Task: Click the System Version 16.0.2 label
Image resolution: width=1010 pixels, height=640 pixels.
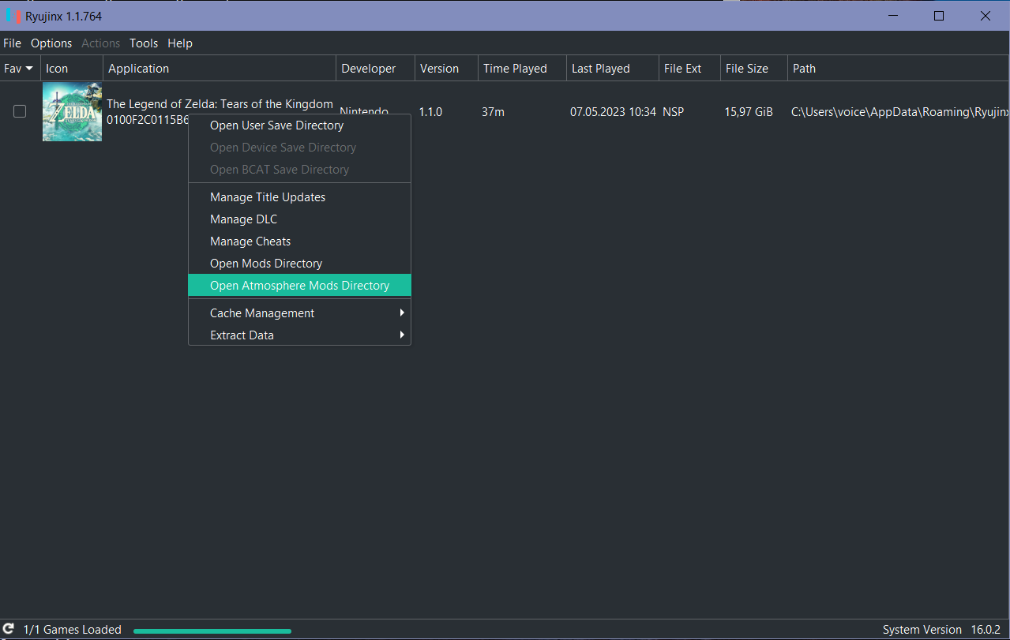Action: click(x=941, y=630)
